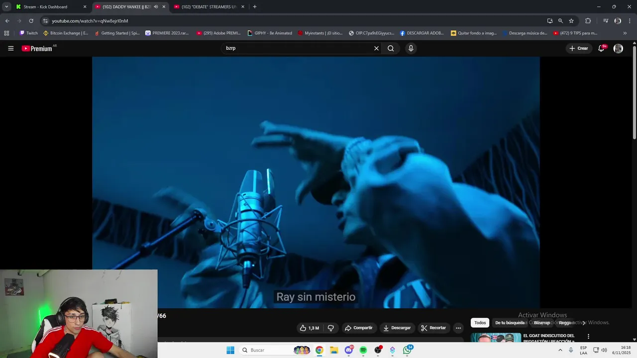Open Descarga música de... bookmark
Screen dimensions: 637x358
(525, 33)
